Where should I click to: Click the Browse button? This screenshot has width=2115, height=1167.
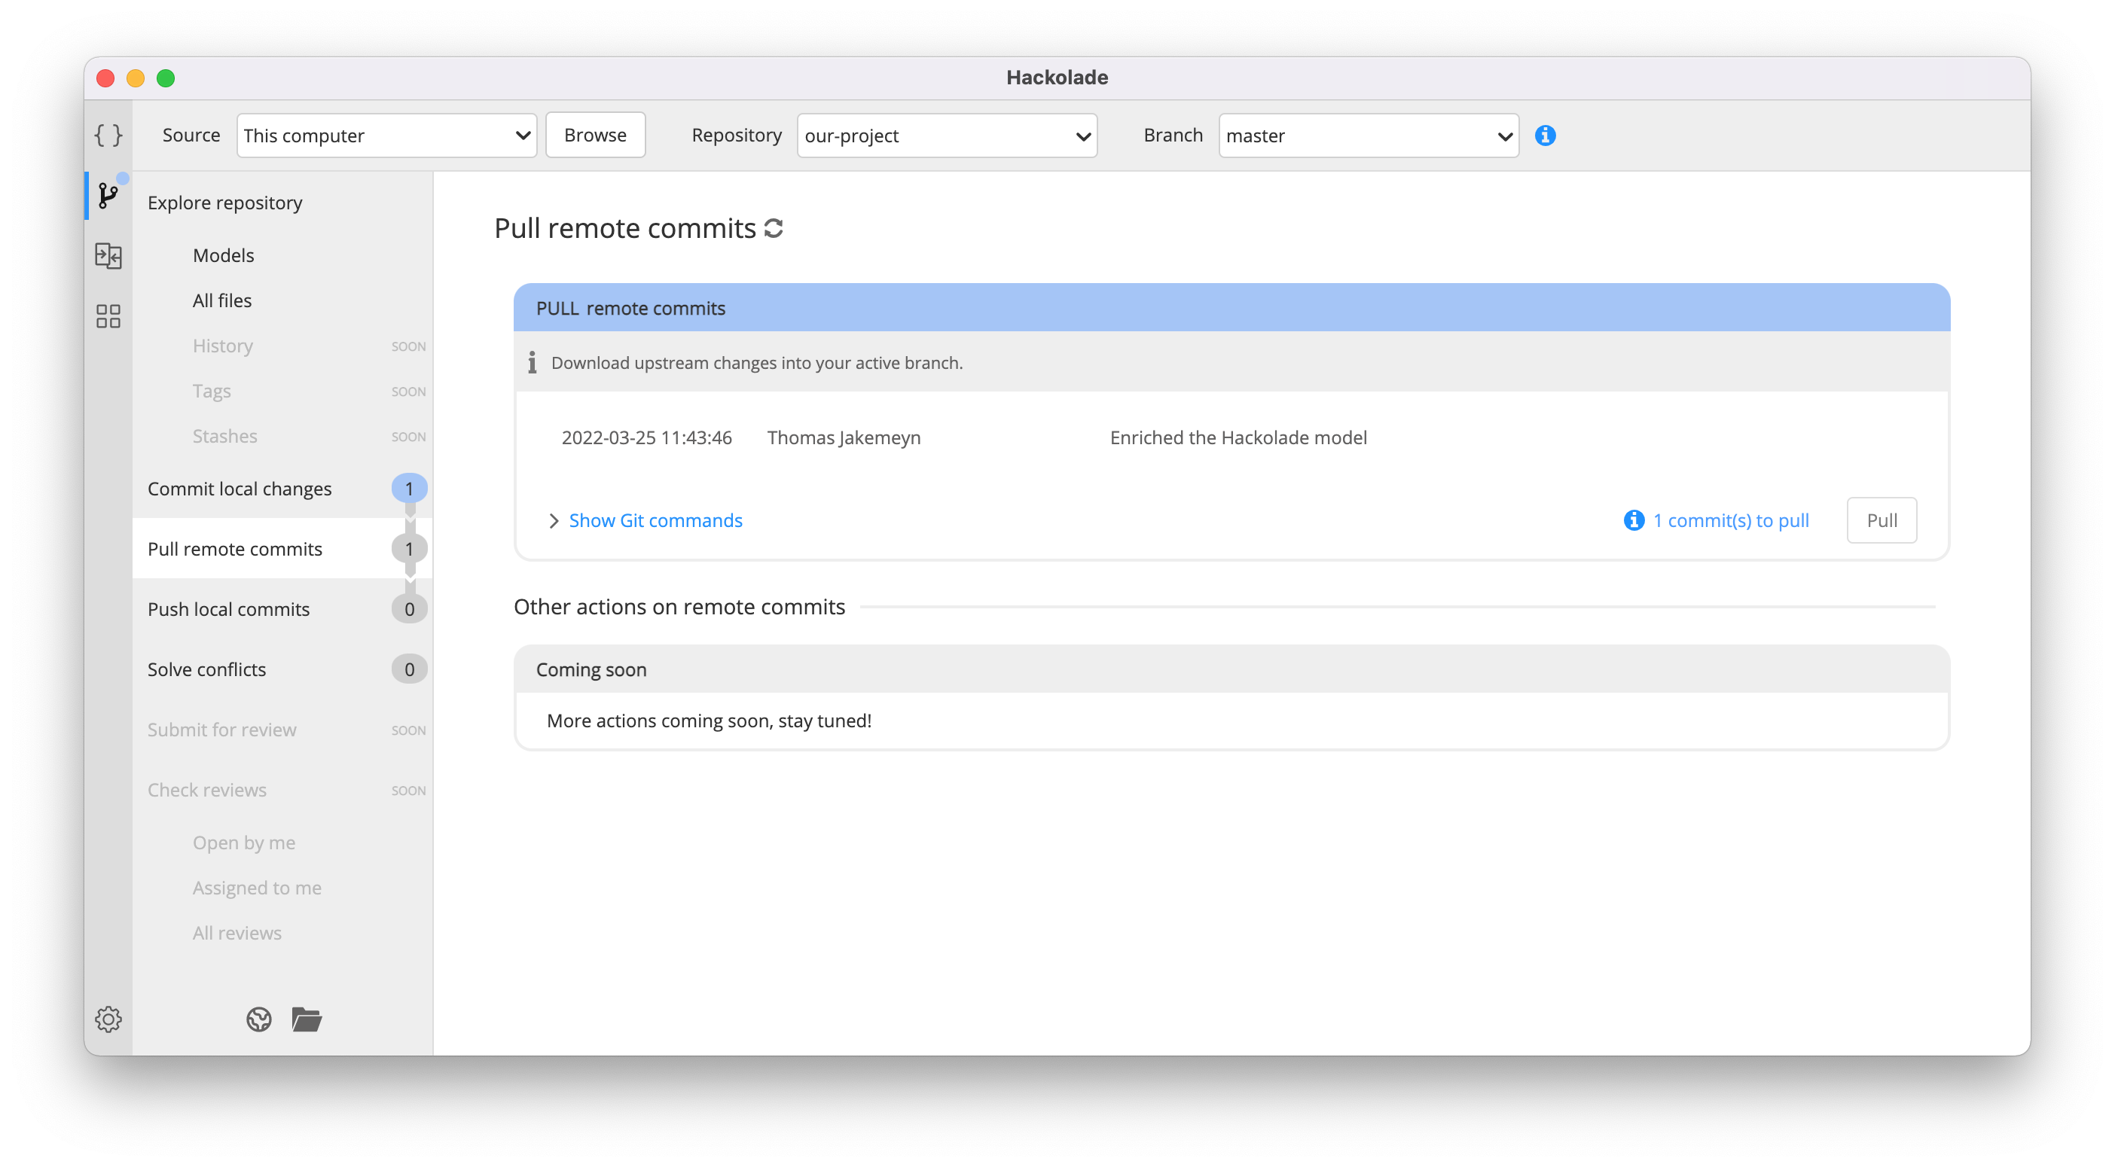point(595,135)
